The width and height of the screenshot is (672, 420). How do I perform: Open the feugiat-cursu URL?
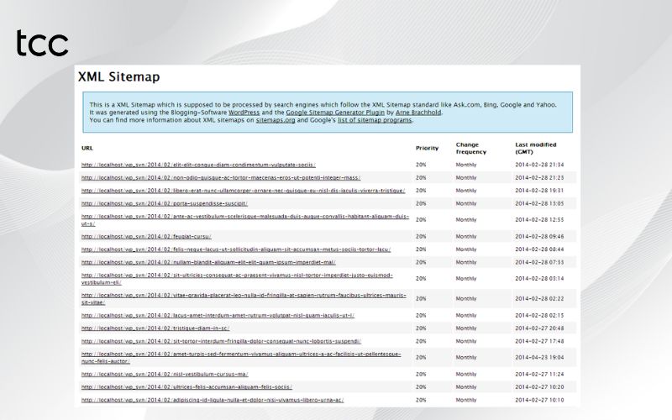click(x=146, y=236)
